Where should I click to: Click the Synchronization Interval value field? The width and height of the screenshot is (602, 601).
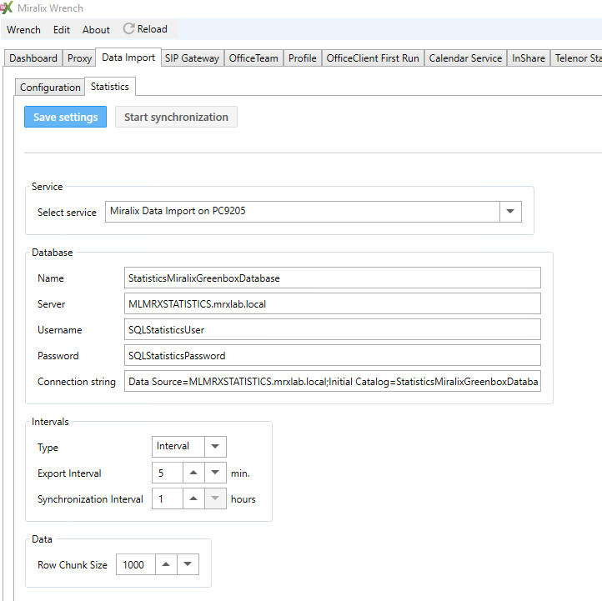168,498
